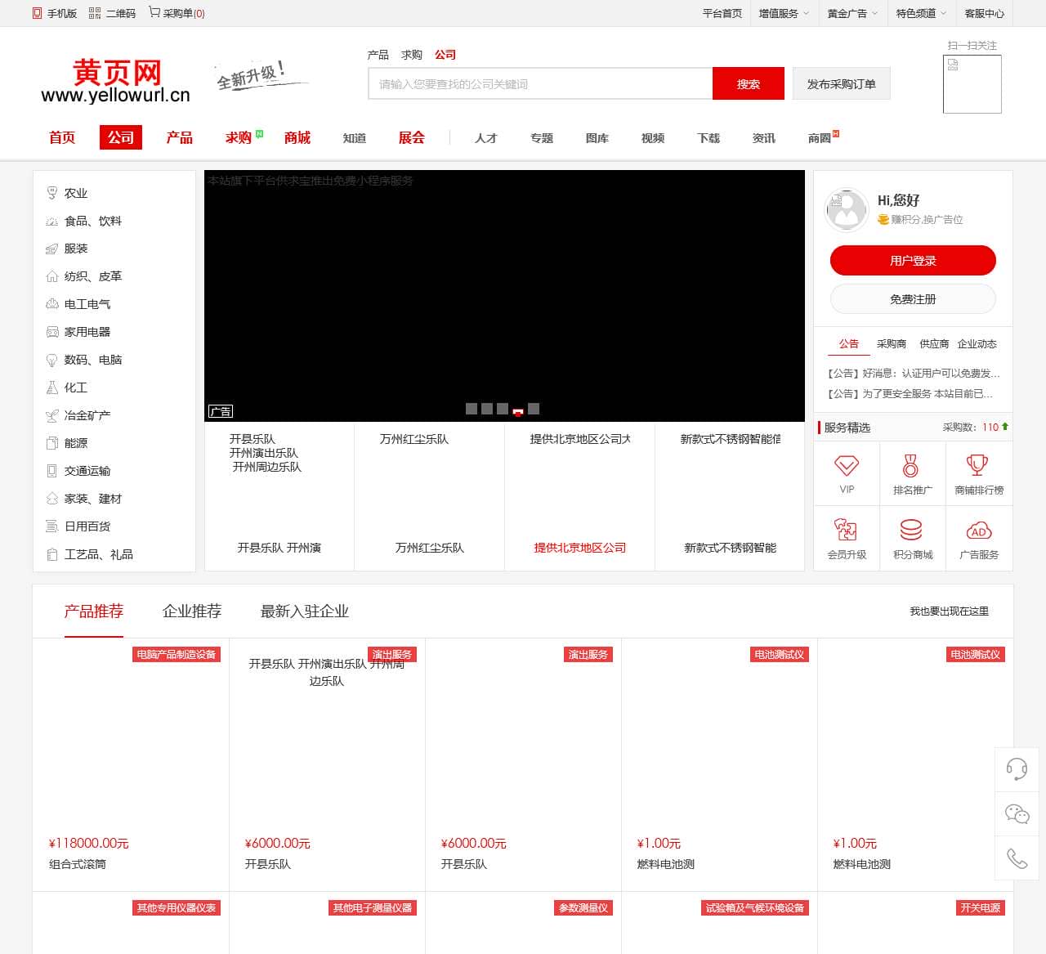This screenshot has height=954, width=1046.
Task: Open the 排名推广 medal icon
Action: pos(910,466)
